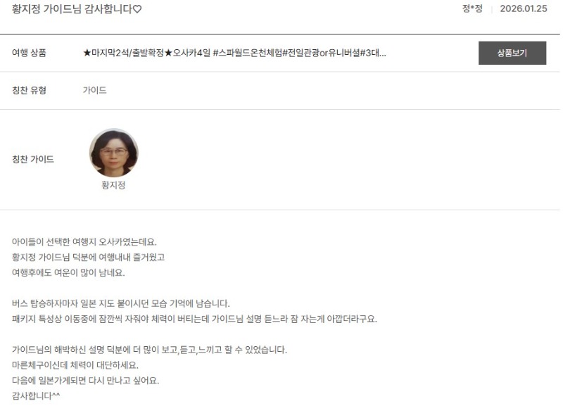
Task: Click the line 마른체구이신데 체력이 대단하세요
Action: (75, 365)
